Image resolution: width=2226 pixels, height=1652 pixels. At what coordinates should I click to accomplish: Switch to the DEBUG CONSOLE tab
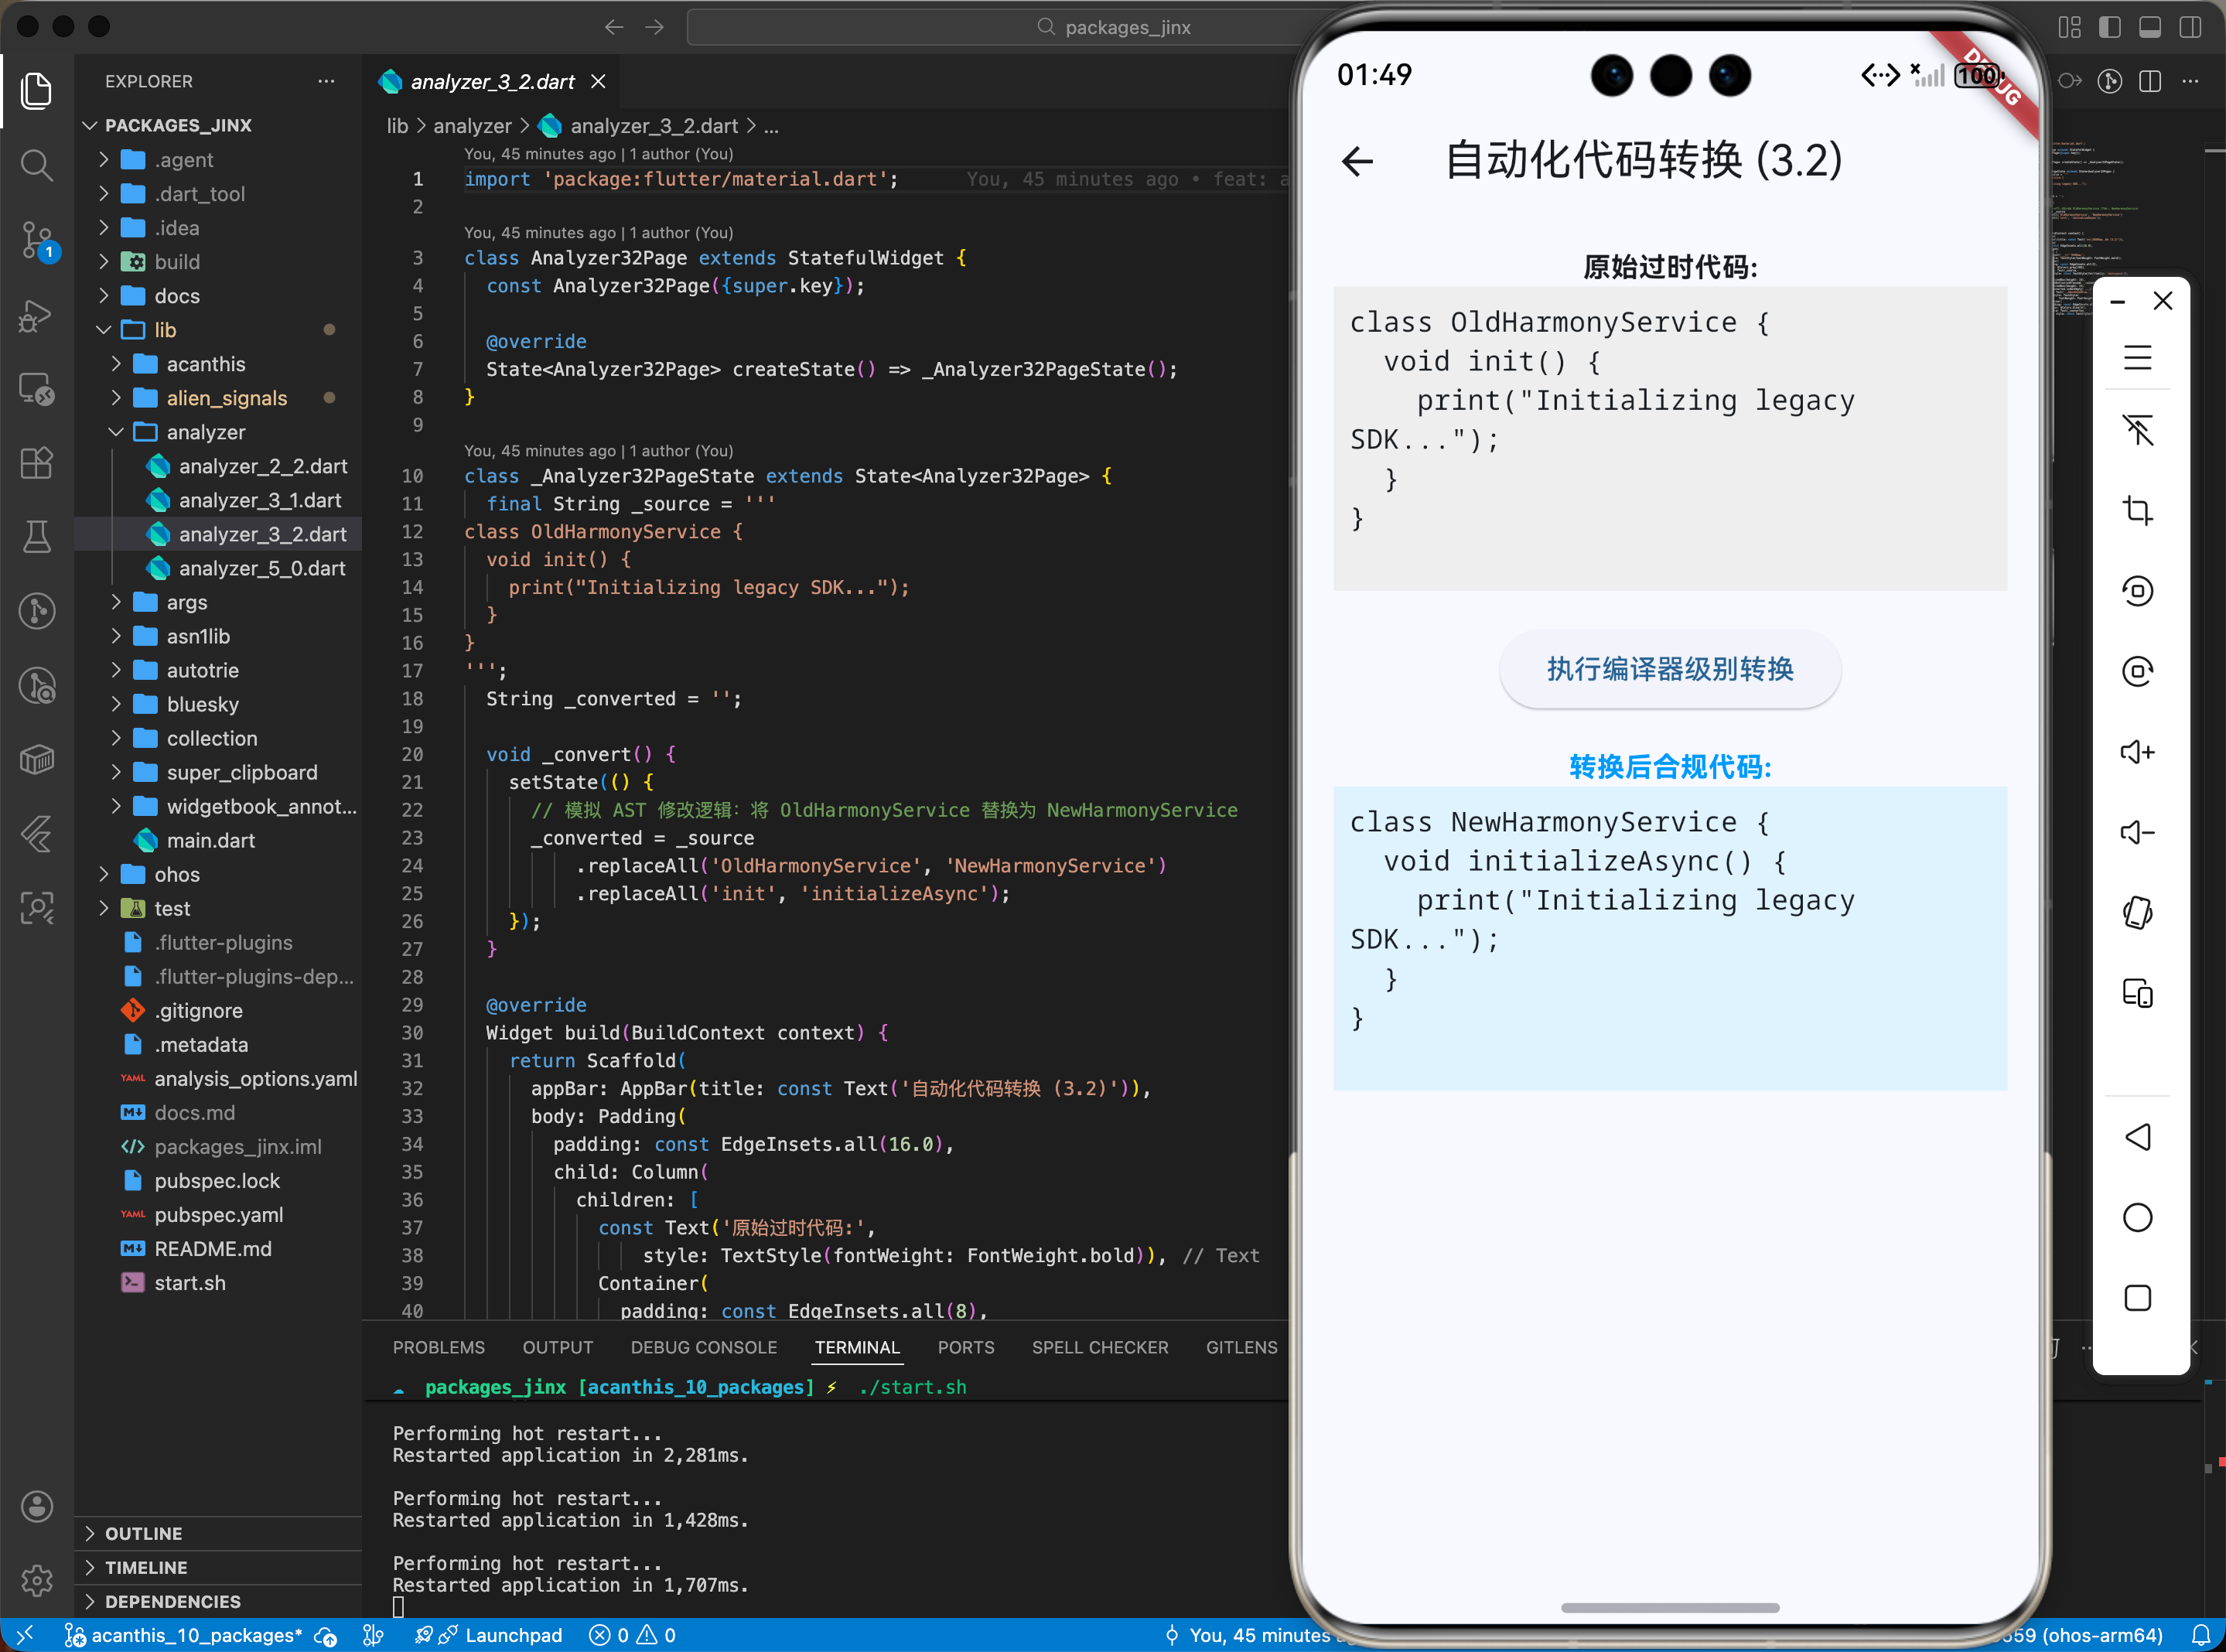pos(703,1347)
